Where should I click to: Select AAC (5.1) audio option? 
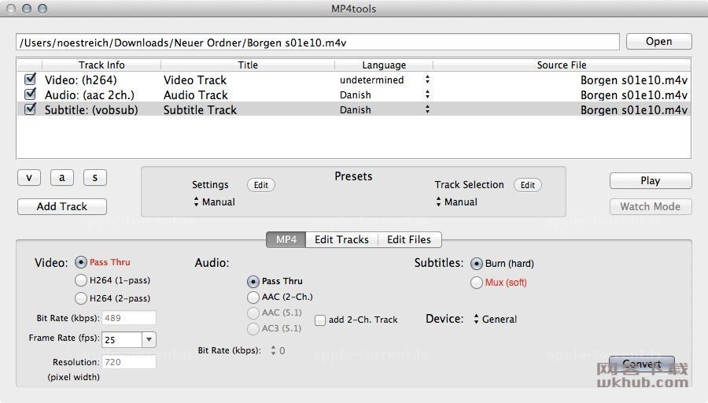(253, 312)
